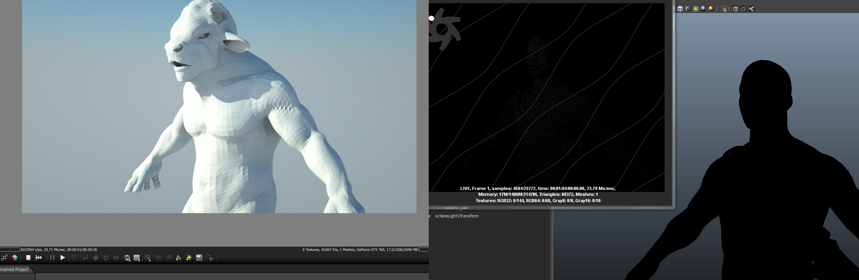Toggle the yellow glowing light display button

pos(696,9)
